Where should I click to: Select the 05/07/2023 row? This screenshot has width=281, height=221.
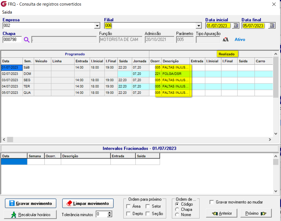(137, 93)
